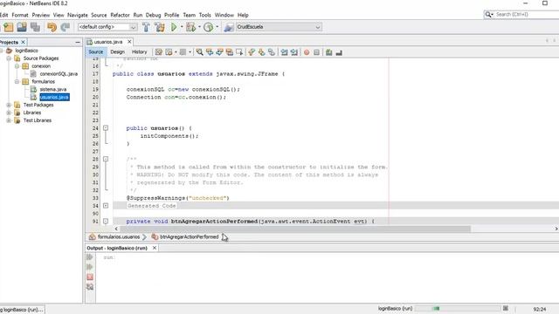Click the Undo arrow icon

52,27
